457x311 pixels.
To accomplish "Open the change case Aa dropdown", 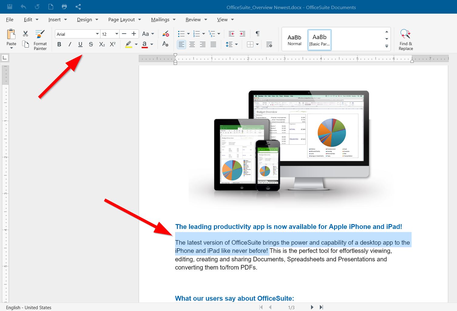I will coord(148,34).
